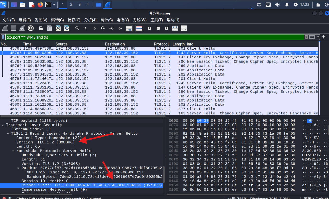Open the 捕获(C) menu
Image resolution: width=329 pixels, height=199 pixels.
point(74,20)
